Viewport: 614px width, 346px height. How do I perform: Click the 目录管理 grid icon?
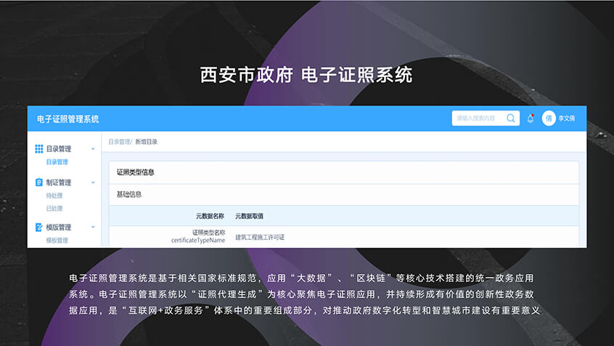(x=39, y=149)
